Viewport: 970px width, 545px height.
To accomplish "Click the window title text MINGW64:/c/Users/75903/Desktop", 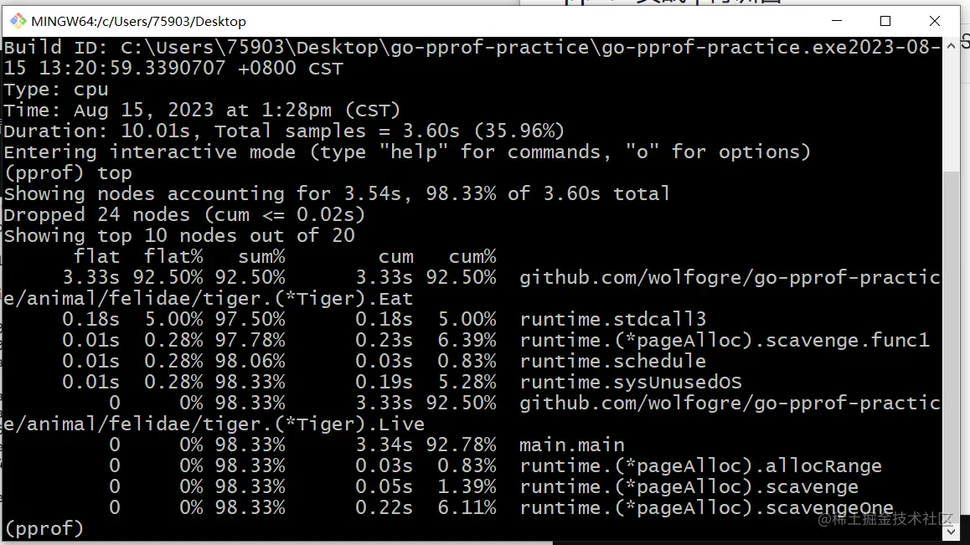I will point(138,21).
